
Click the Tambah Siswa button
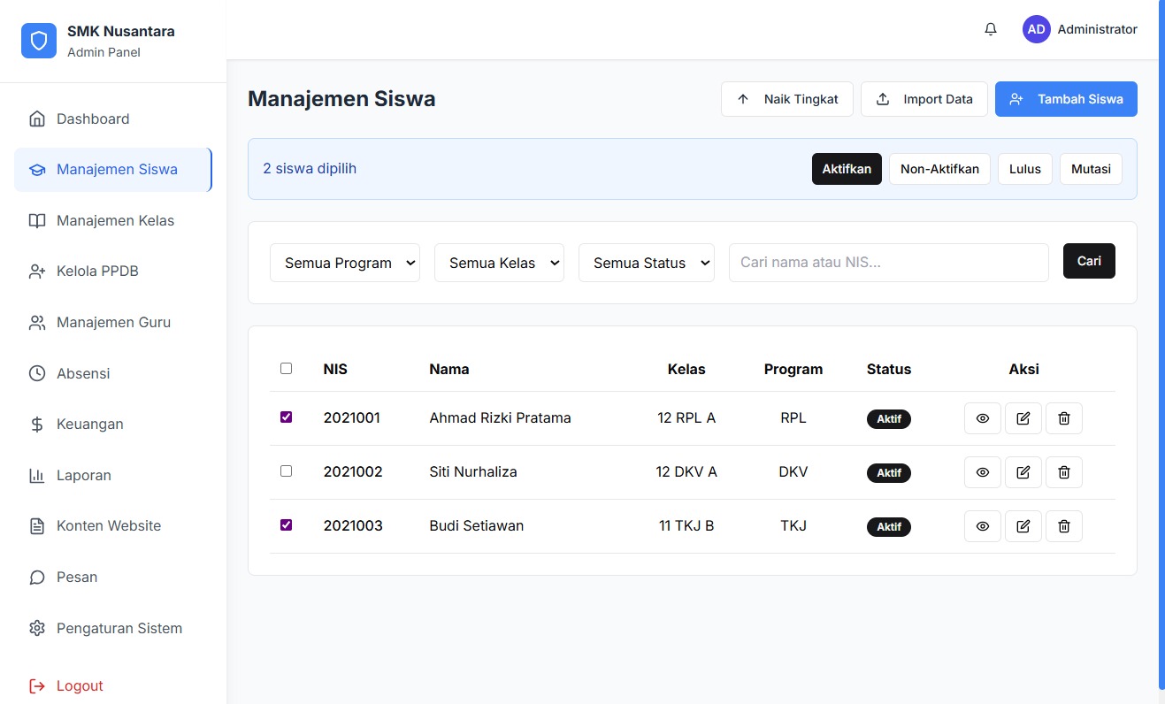(1065, 99)
